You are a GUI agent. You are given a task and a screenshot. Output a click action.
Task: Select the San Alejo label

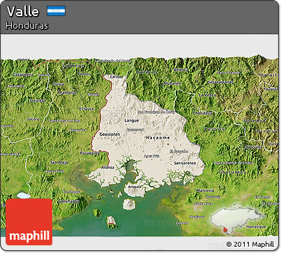pos(59,162)
